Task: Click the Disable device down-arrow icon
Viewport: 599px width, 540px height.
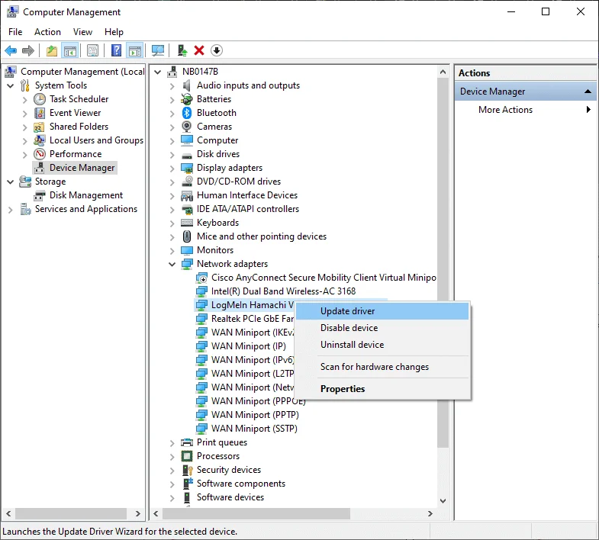Action: pos(217,50)
